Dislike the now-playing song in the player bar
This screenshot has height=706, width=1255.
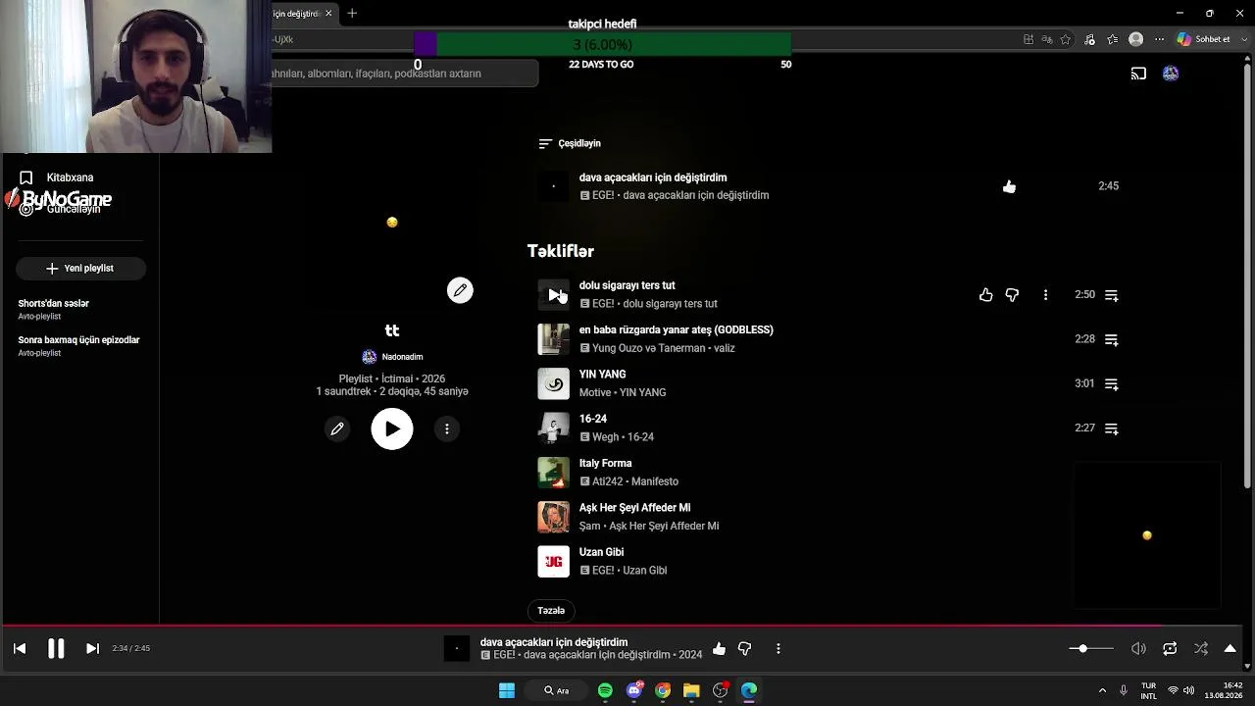coord(745,648)
